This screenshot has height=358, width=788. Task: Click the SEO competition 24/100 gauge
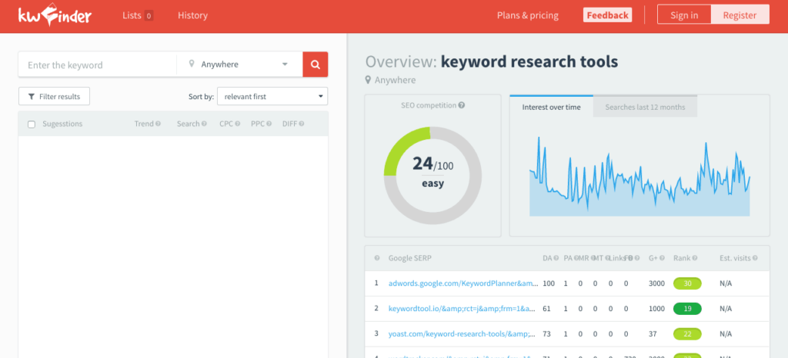tap(432, 175)
